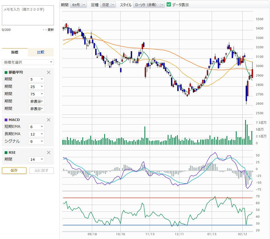Remove the RSI indicator using its X
Image resolution: width=270 pixels, height=239 pixels.
(49, 152)
